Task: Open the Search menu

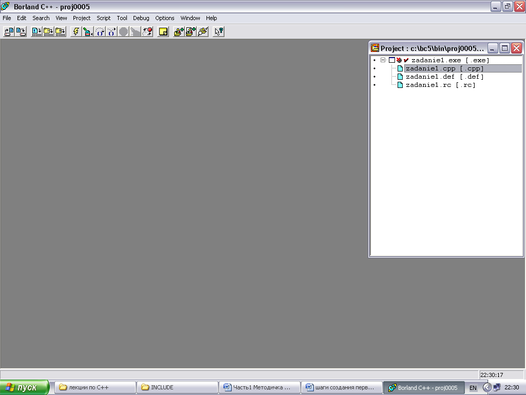Action: tap(41, 18)
